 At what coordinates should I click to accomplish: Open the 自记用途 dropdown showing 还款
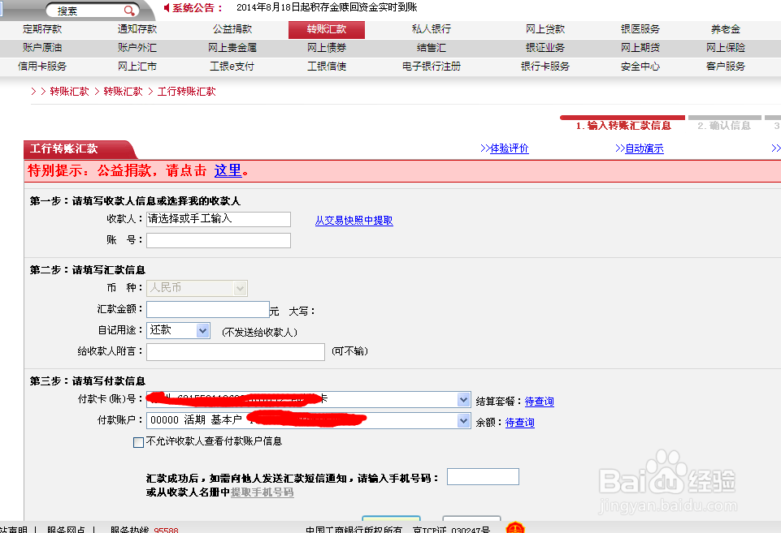[178, 330]
